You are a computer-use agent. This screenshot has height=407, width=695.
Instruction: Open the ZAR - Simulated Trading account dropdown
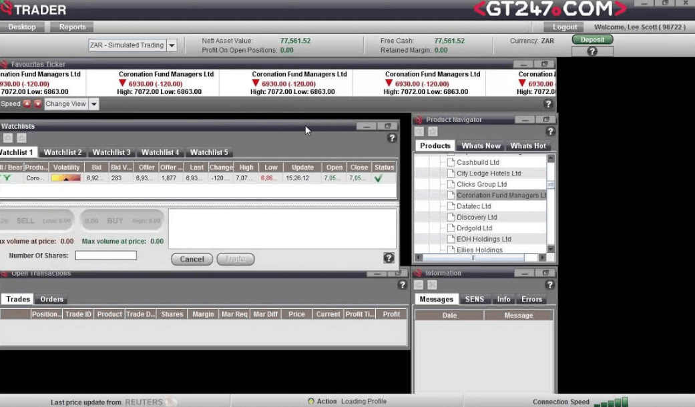pos(172,45)
